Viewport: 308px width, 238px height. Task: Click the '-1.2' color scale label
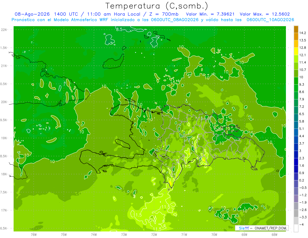303,195
